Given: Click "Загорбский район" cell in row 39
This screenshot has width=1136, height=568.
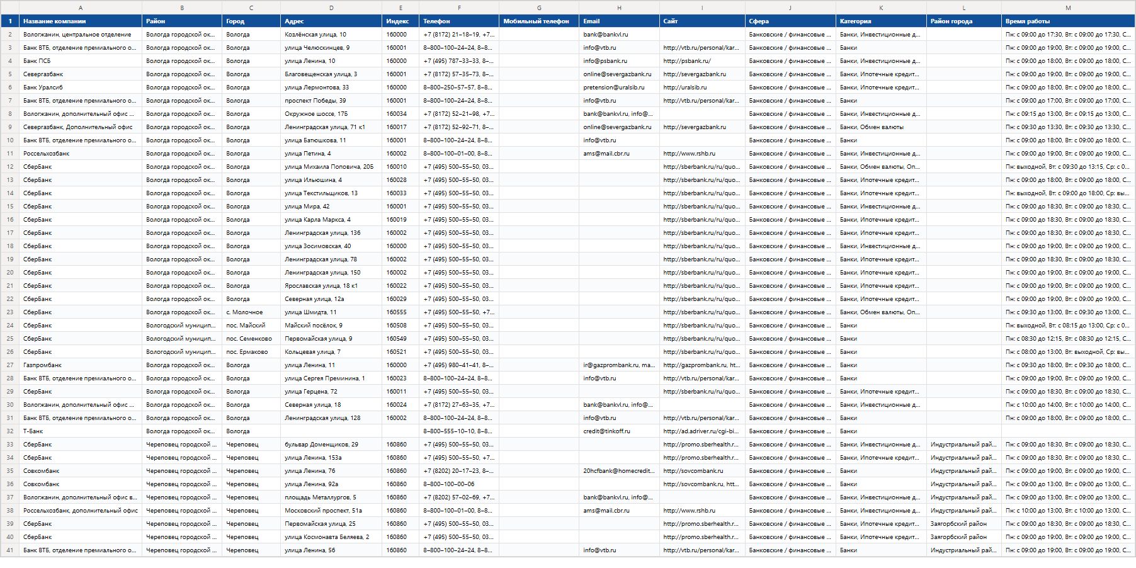Looking at the screenshot, I should pyautogui.click(x=964, y=524).
